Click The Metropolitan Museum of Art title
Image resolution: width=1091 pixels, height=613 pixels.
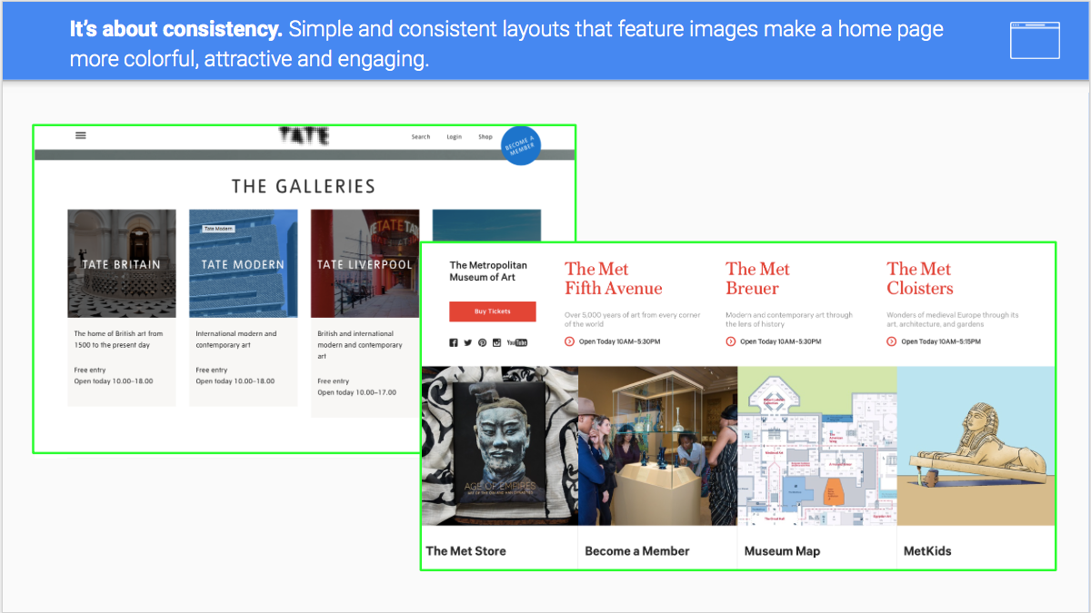(488, 272)
